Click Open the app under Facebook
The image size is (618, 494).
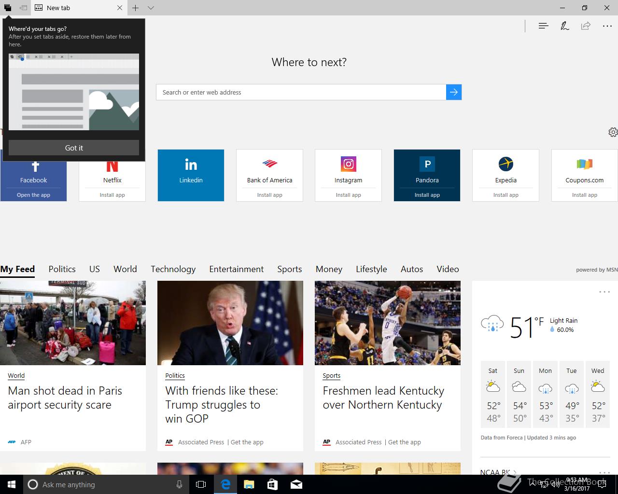coord(33,195)
